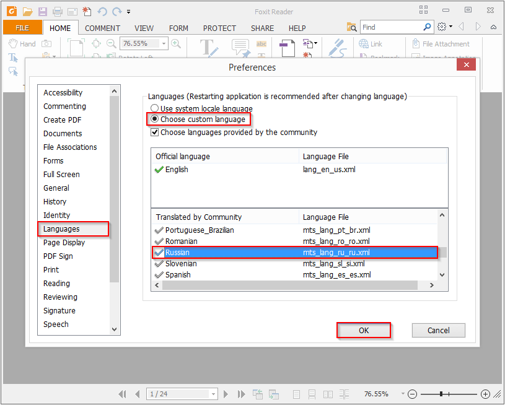Uncheck Choose languages provided by the community
This screenshot has height=405, width=505.
click(x=154, y=131)
